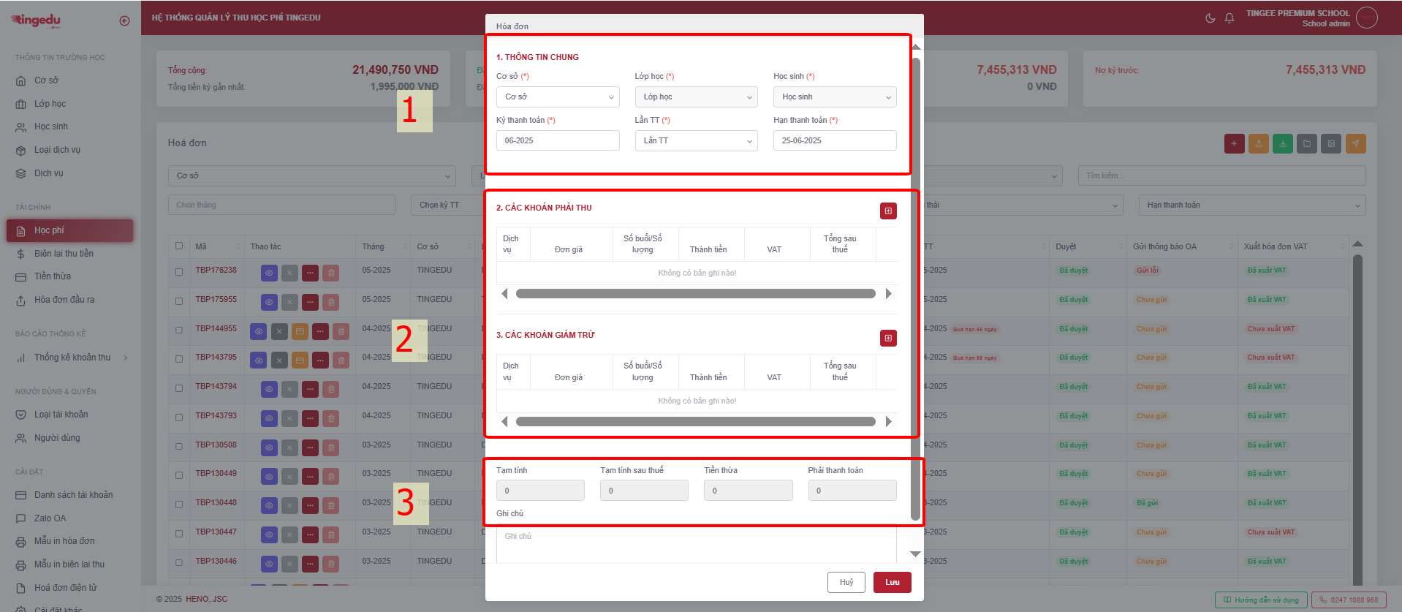Click the add row icon for Các khoản phải thu

(888, 211)
